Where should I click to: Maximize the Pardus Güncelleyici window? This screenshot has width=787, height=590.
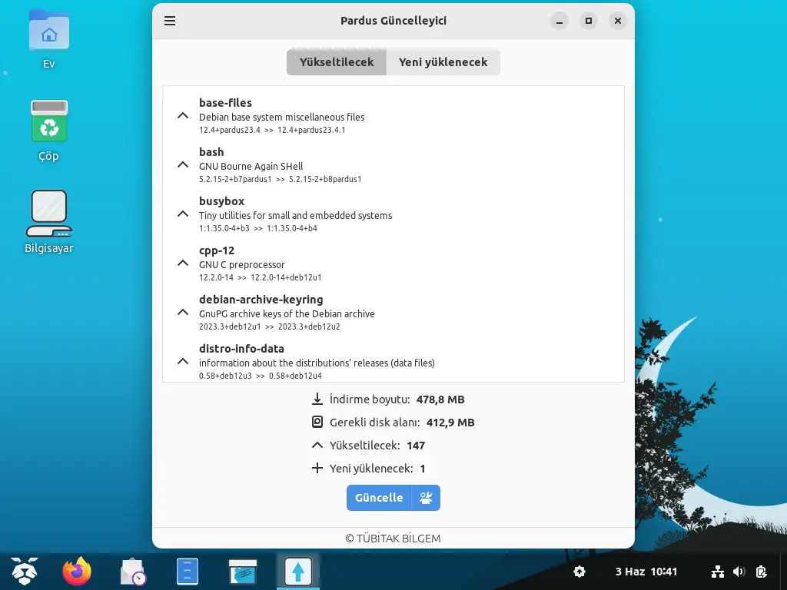click(x=588, y=21)
